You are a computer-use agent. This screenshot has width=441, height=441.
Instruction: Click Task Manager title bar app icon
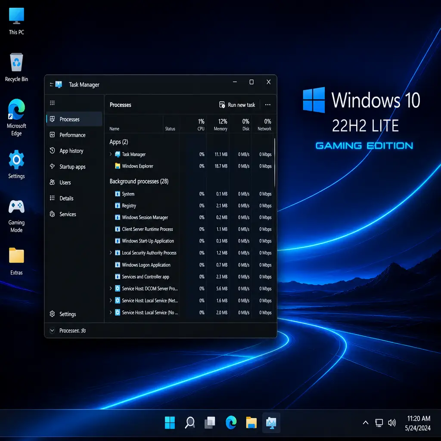click(59, 84)
